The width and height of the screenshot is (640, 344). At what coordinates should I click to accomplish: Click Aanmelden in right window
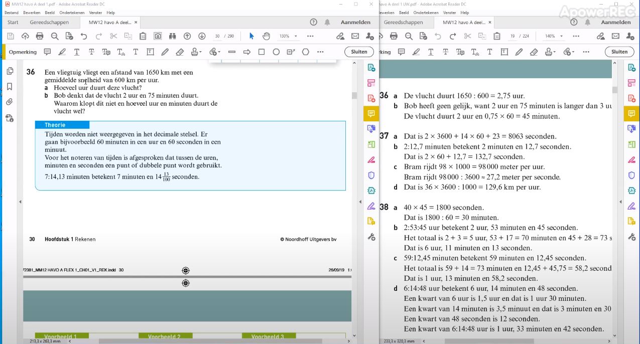tap(616, 22)
